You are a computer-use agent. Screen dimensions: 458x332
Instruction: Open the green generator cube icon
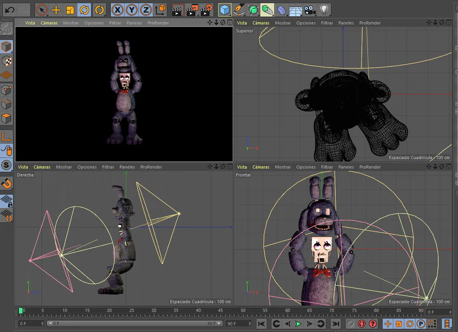point(253,10)
